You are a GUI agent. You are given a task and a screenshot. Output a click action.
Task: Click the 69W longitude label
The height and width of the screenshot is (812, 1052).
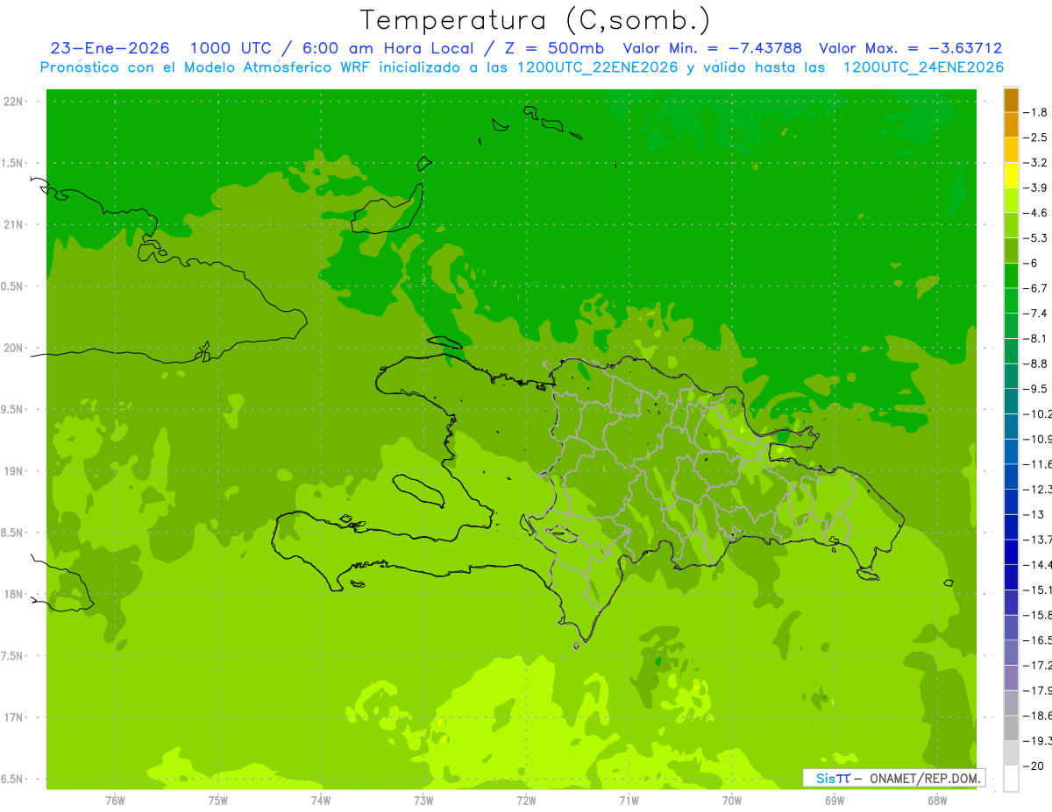pos(834,801)
